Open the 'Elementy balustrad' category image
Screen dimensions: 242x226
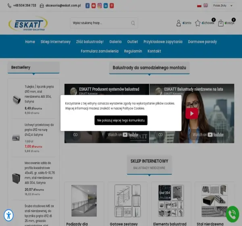click(171, 201)
